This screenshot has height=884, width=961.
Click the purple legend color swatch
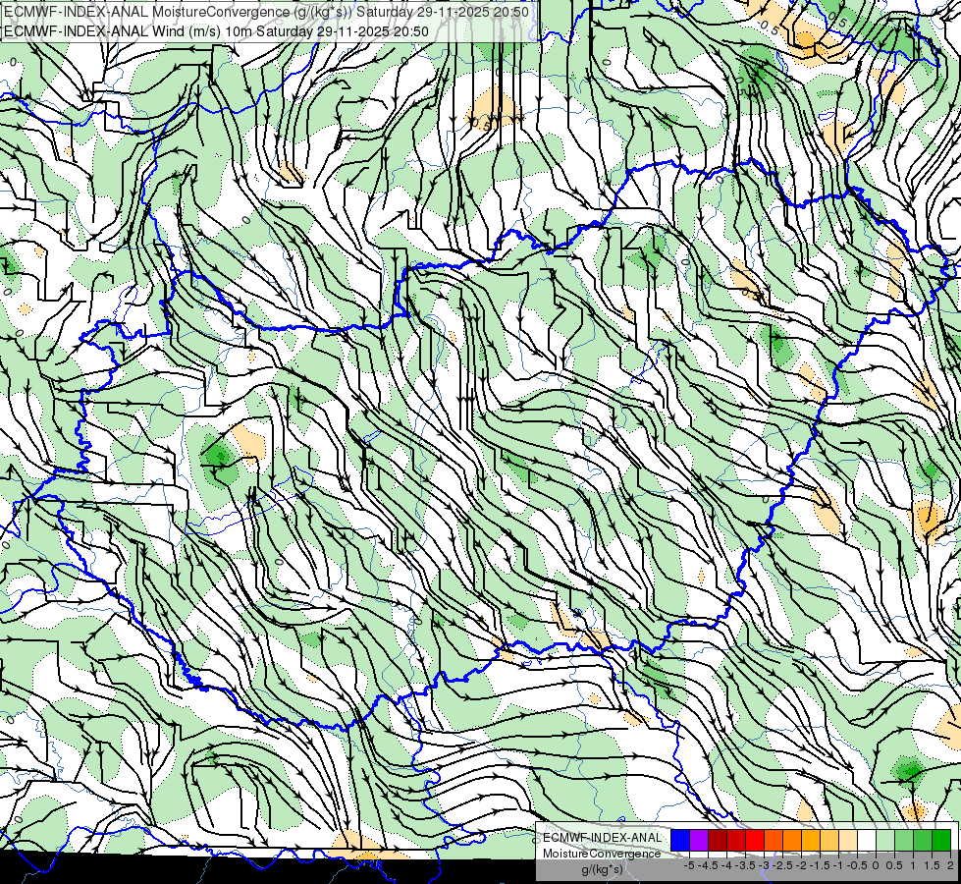click(x=699, y=841)
